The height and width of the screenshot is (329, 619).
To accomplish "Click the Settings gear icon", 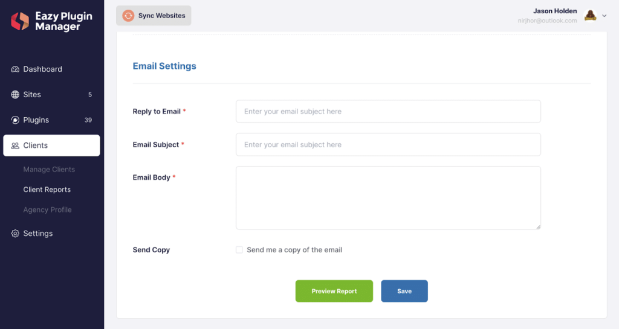I will (15, 234).
